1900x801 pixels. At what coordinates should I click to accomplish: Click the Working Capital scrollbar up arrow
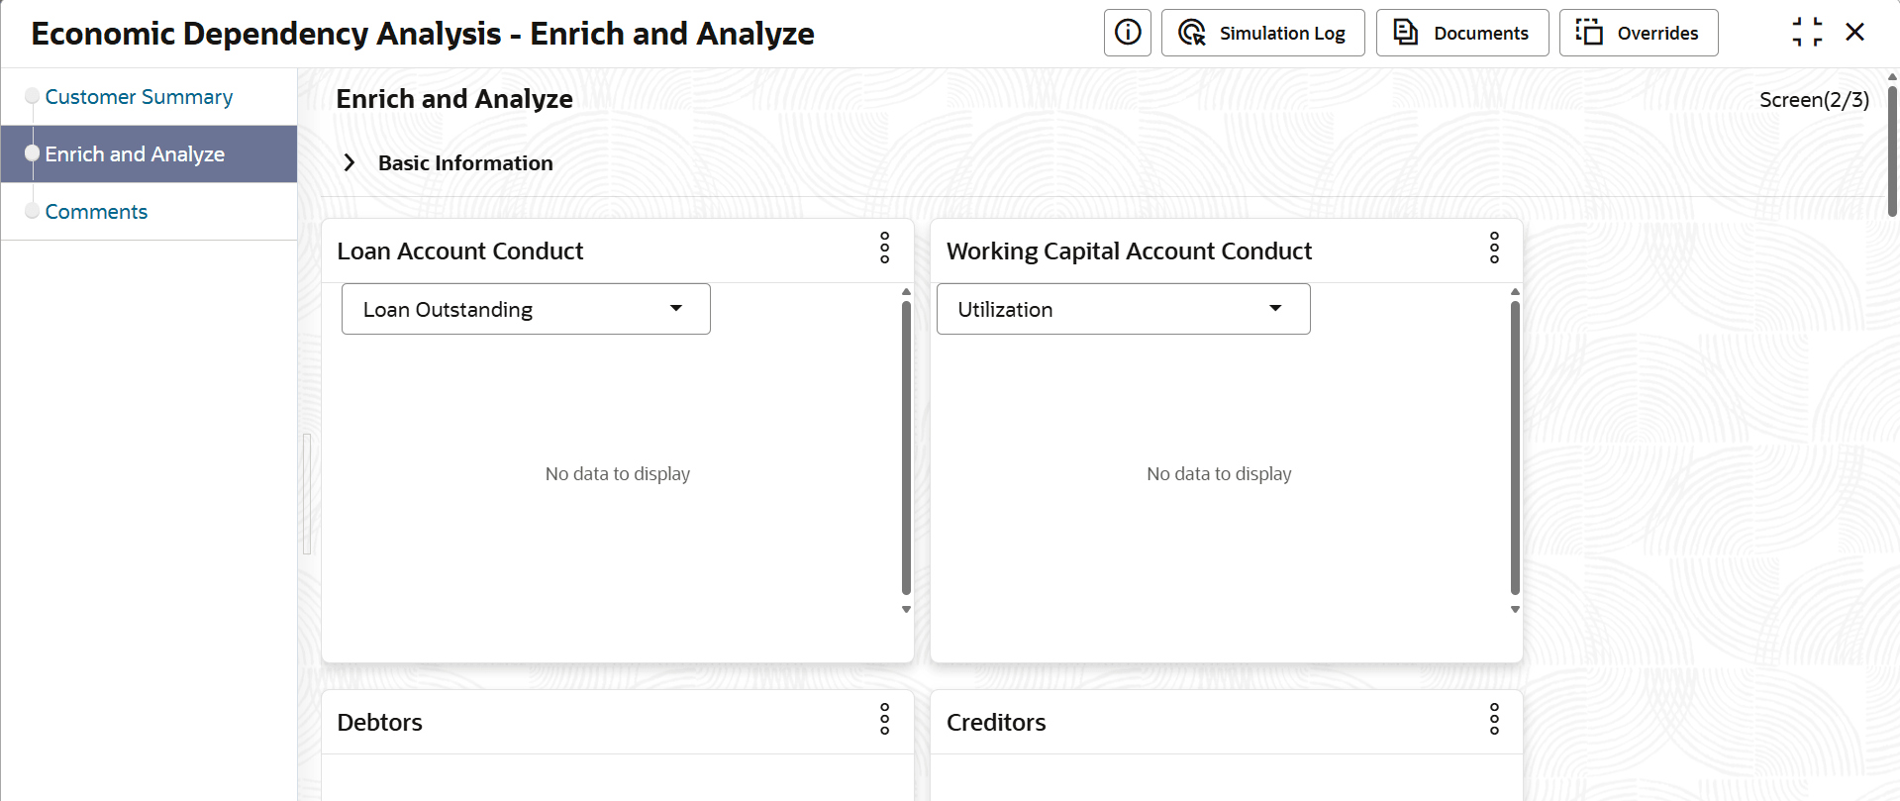click(1515, 291)
